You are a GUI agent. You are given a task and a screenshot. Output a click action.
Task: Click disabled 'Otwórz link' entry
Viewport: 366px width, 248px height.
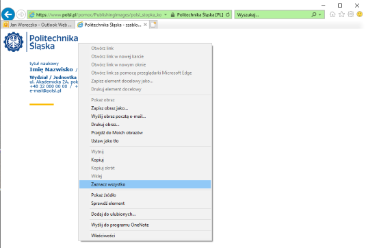pyautogui.click(x=145, y=48)
